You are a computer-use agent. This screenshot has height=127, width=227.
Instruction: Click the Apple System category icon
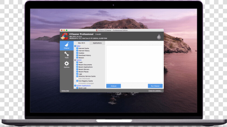coord(75,60)
